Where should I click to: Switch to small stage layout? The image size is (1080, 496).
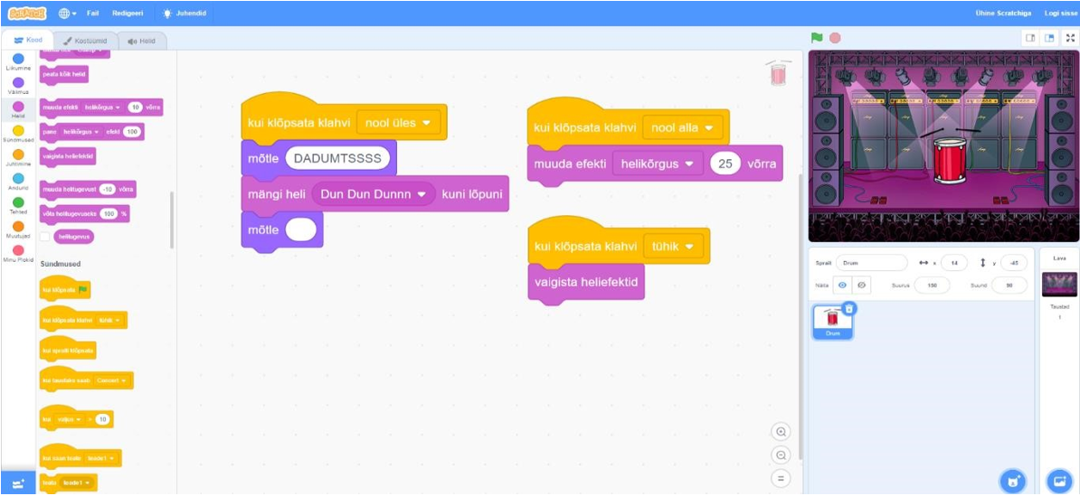point(1030,38)
